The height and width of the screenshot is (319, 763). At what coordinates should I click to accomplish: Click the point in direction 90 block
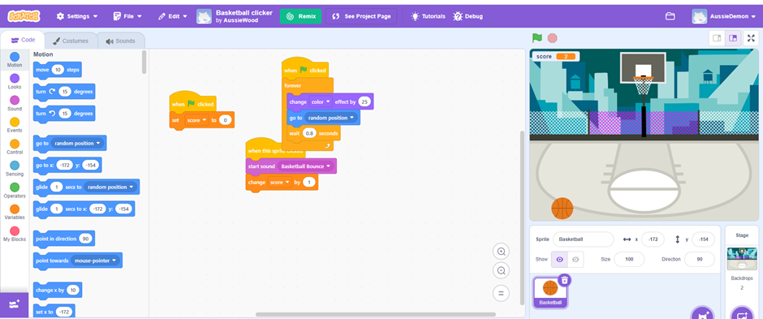point(64,239)
